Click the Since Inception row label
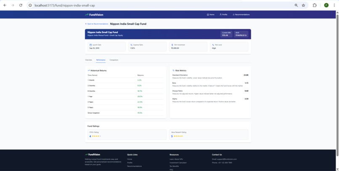Viewport: 339px width, 171px height. [x=94, y=113]
